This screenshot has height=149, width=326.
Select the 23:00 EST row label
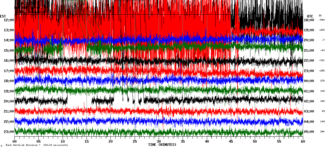(9, 132)
